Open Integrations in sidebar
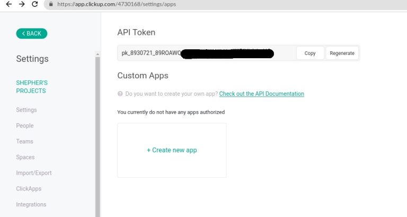Screen dimensions: 407x217 pyautogui.click(x=31, y=204)
